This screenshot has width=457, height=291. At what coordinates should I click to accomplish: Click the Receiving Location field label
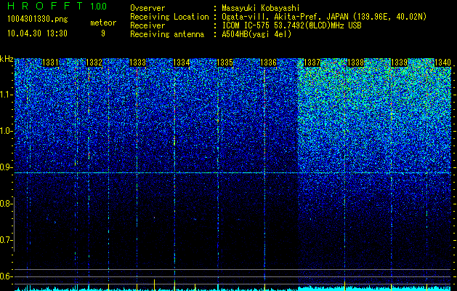169,17
